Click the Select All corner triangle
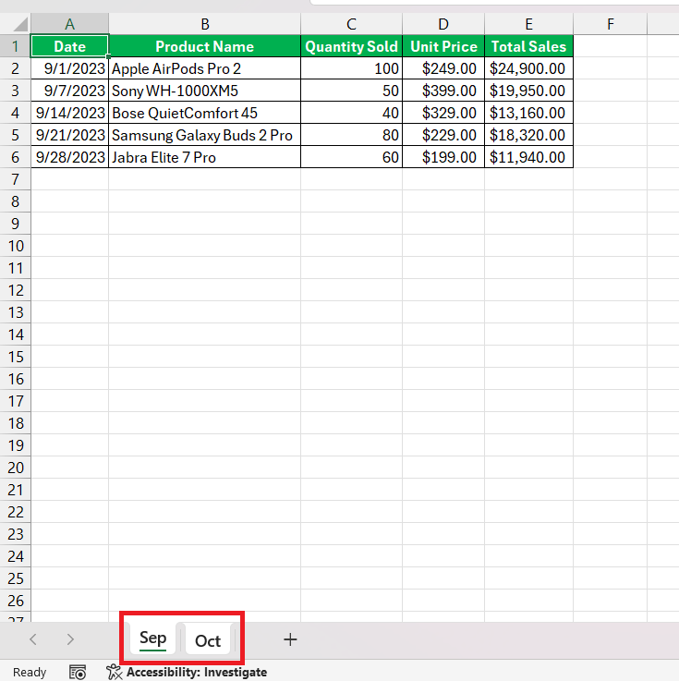 pyautogui.click(x=20, y=24)
